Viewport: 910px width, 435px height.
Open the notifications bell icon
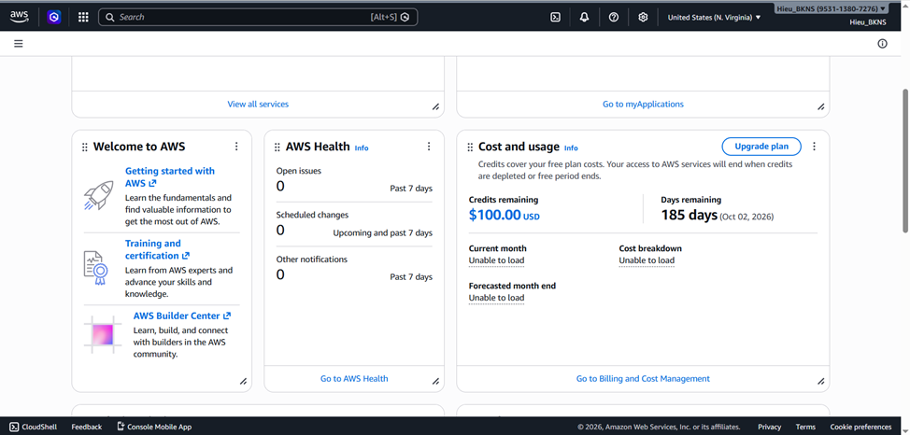pyautogui.click(x=585, y=18)
